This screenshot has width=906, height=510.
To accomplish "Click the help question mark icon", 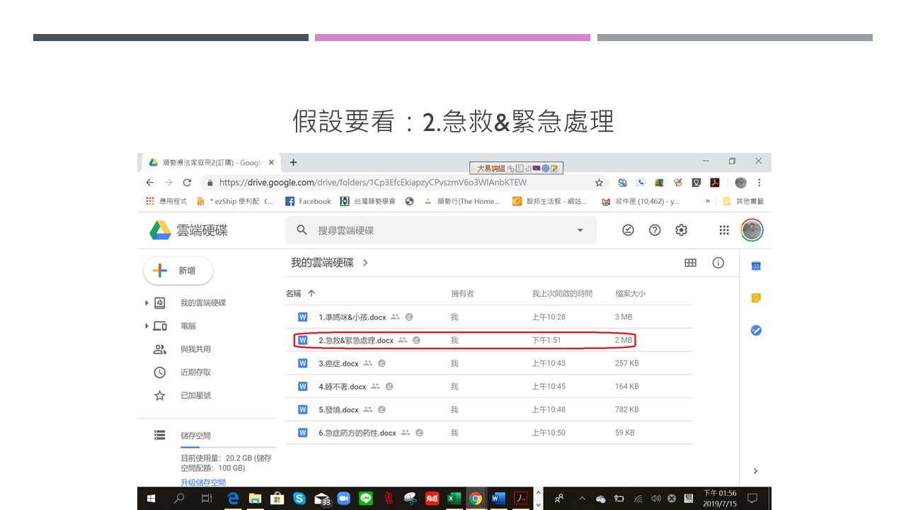I will tap(655, 230).
